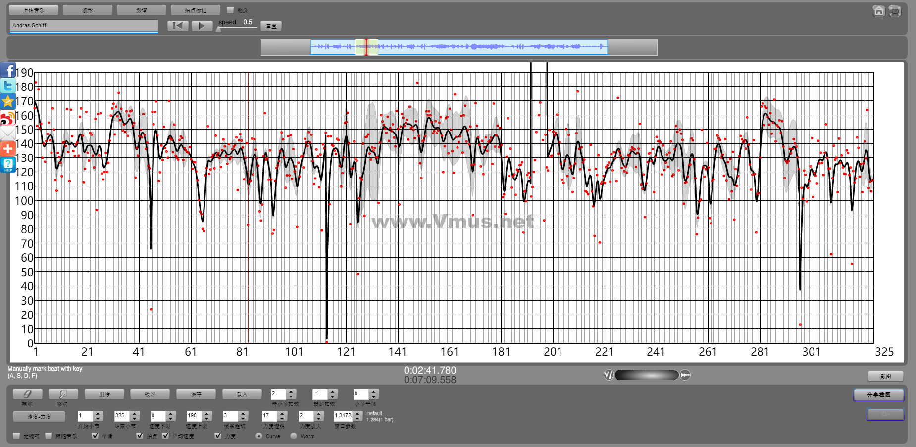Select the eraser (擦除) tool

(x=27, y=394)
